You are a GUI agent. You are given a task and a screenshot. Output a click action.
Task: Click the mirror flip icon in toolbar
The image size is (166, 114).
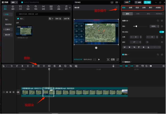[60, 66]
